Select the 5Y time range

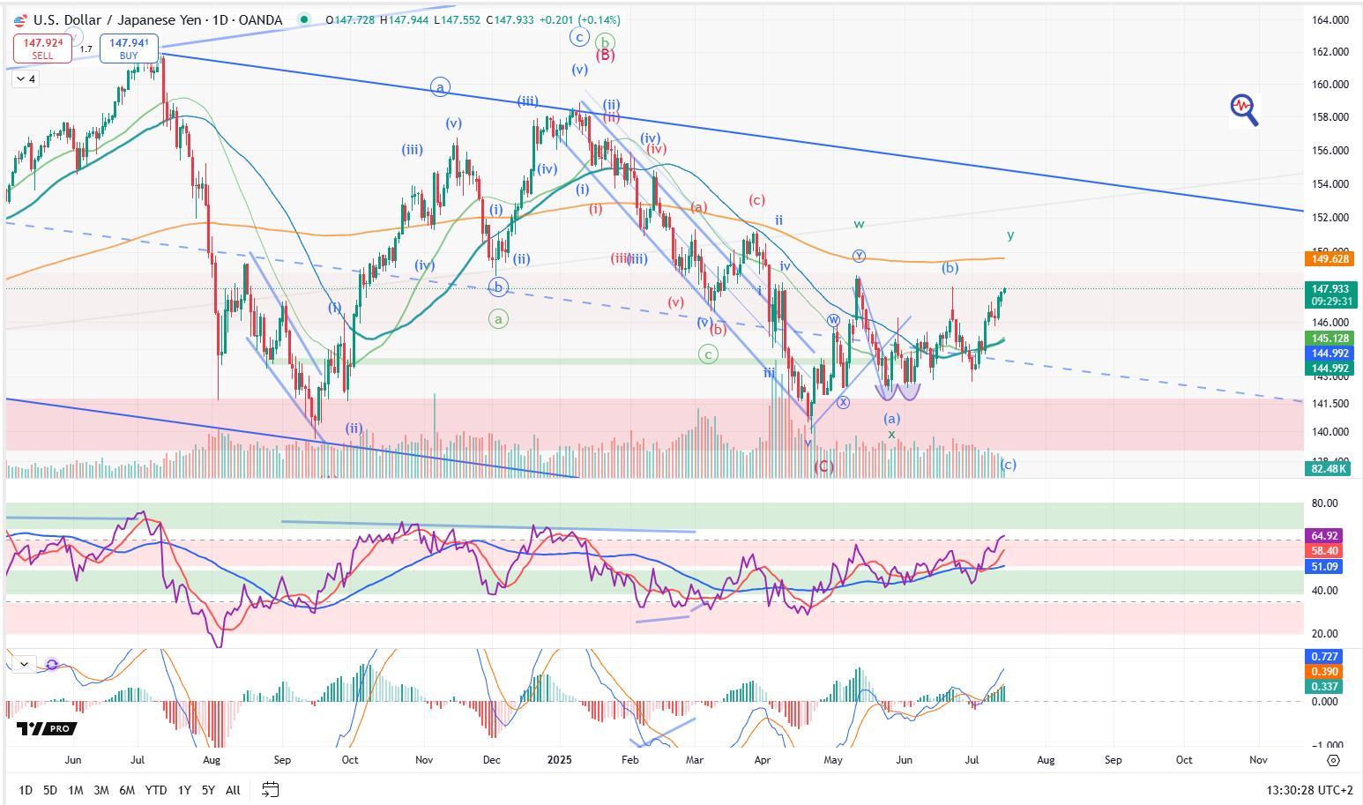208,790
